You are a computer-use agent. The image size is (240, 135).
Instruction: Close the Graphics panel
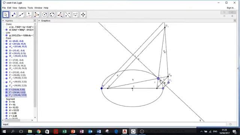(x=235, y=21)
